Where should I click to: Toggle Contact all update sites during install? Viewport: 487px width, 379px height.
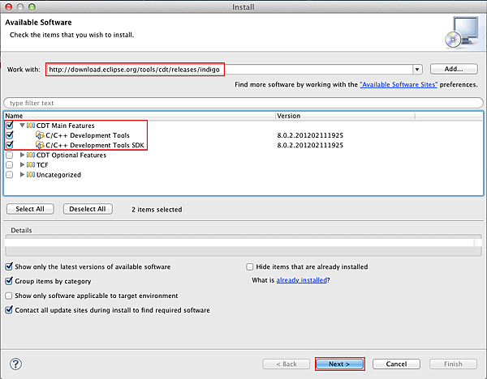9,310
